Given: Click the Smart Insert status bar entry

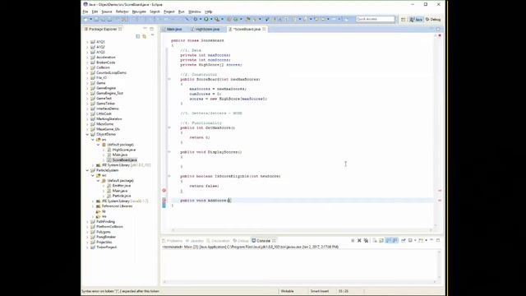Looking at the screenshot, I should [x=320, y=291].
